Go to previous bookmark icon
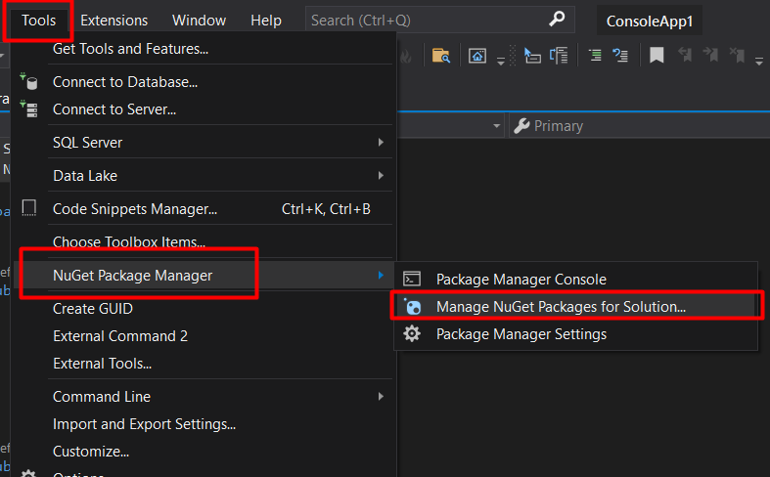 (684, 55)
